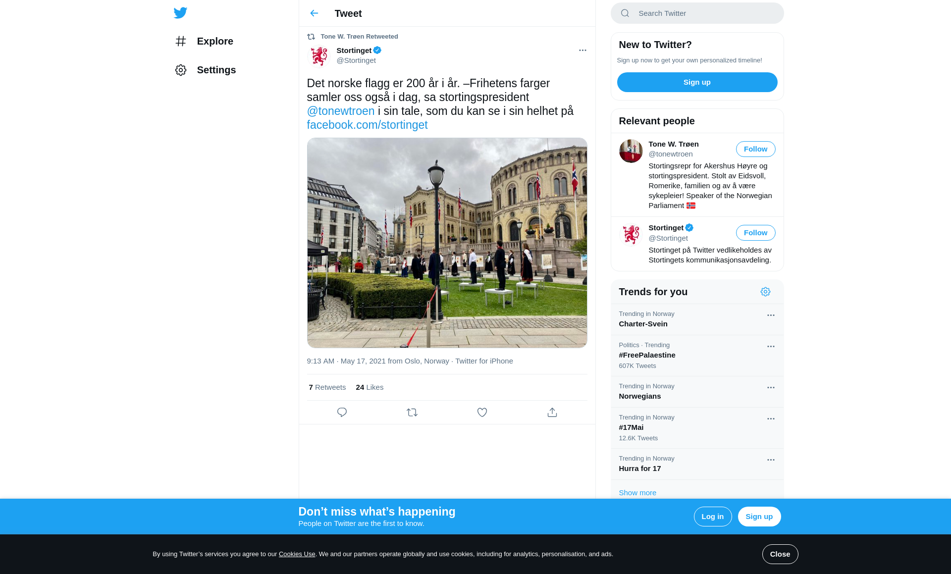Open the @tonewtroen handle in Relevant people

(x=670, y=154)
